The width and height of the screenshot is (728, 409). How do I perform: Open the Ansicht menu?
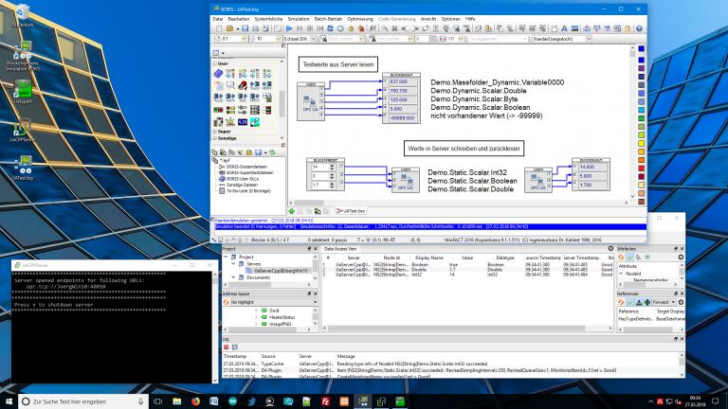[x=428, y=19]
